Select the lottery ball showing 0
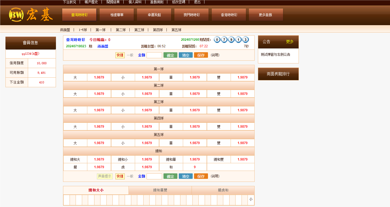Screen dimensions: 390x207 tap(217, 39)
